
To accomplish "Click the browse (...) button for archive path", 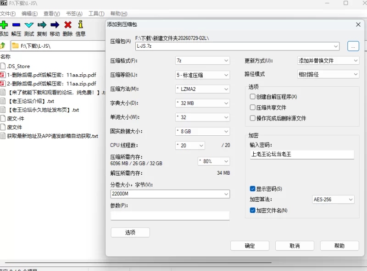I will point(353,46).
